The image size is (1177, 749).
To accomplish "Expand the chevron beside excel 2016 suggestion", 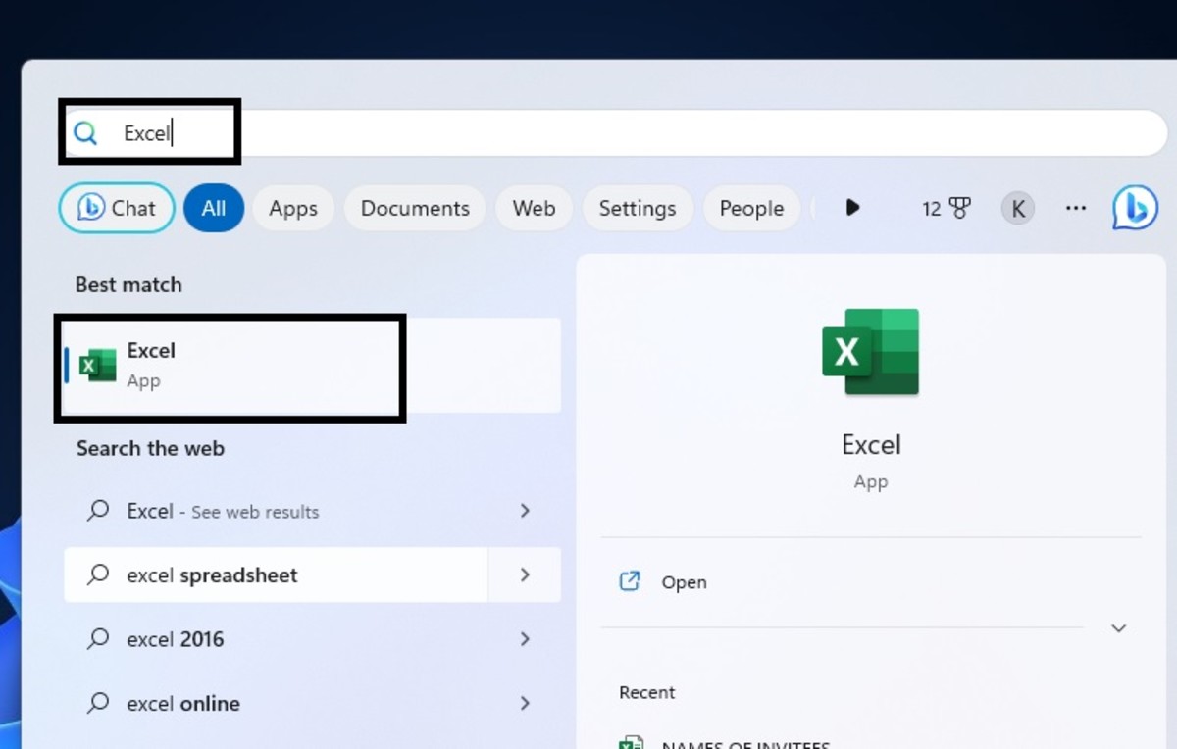I will (526, 638).
